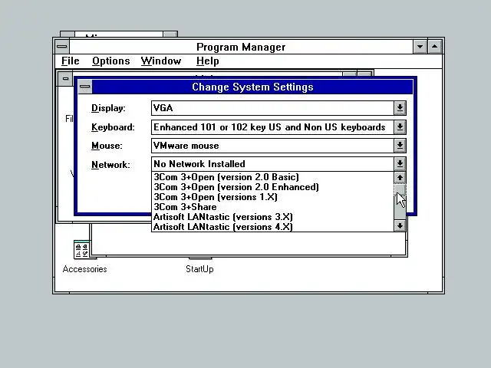This screenshot has width=491, height=368.
Task: Select 3Com 3+Share network option
Action: (x=273, y=207)
